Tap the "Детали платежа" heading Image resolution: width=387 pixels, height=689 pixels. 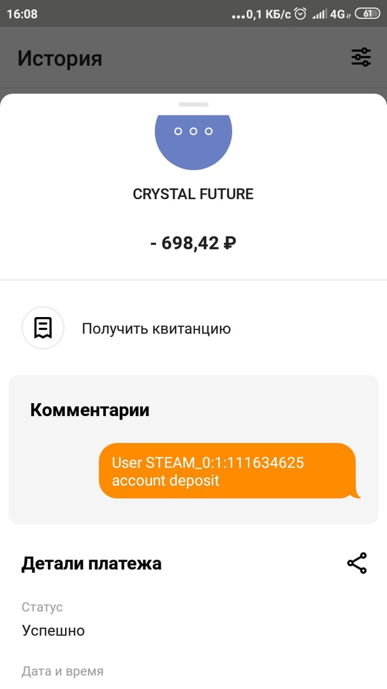click(91, 563)
